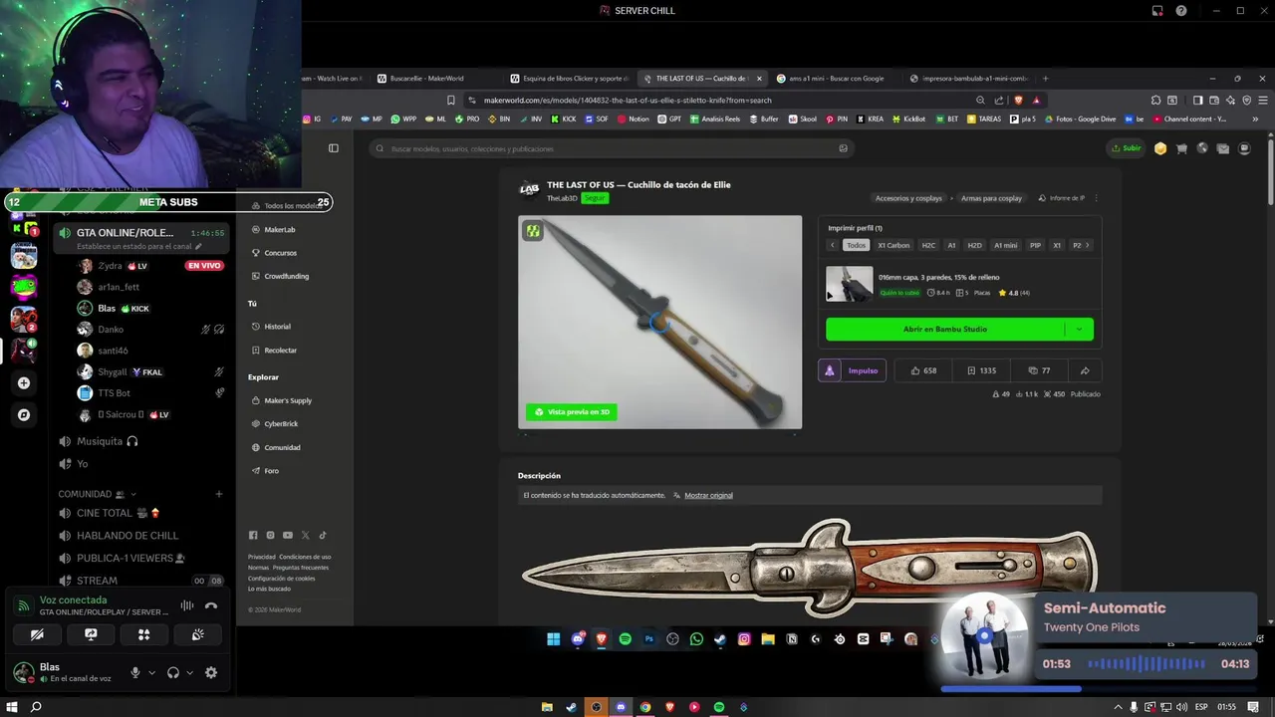Click the page bookmark icon beside address bar
Image resolution: width=1275 pixels, height=717 pixels.
[451, 101]
